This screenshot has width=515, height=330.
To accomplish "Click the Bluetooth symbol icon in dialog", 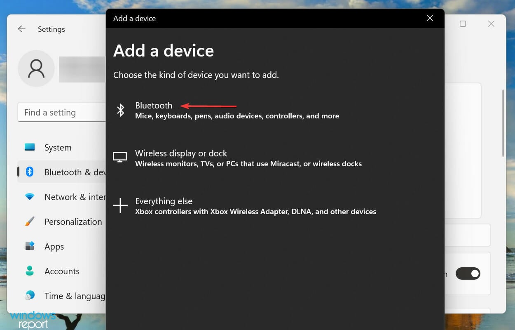I will pos(120,110).
